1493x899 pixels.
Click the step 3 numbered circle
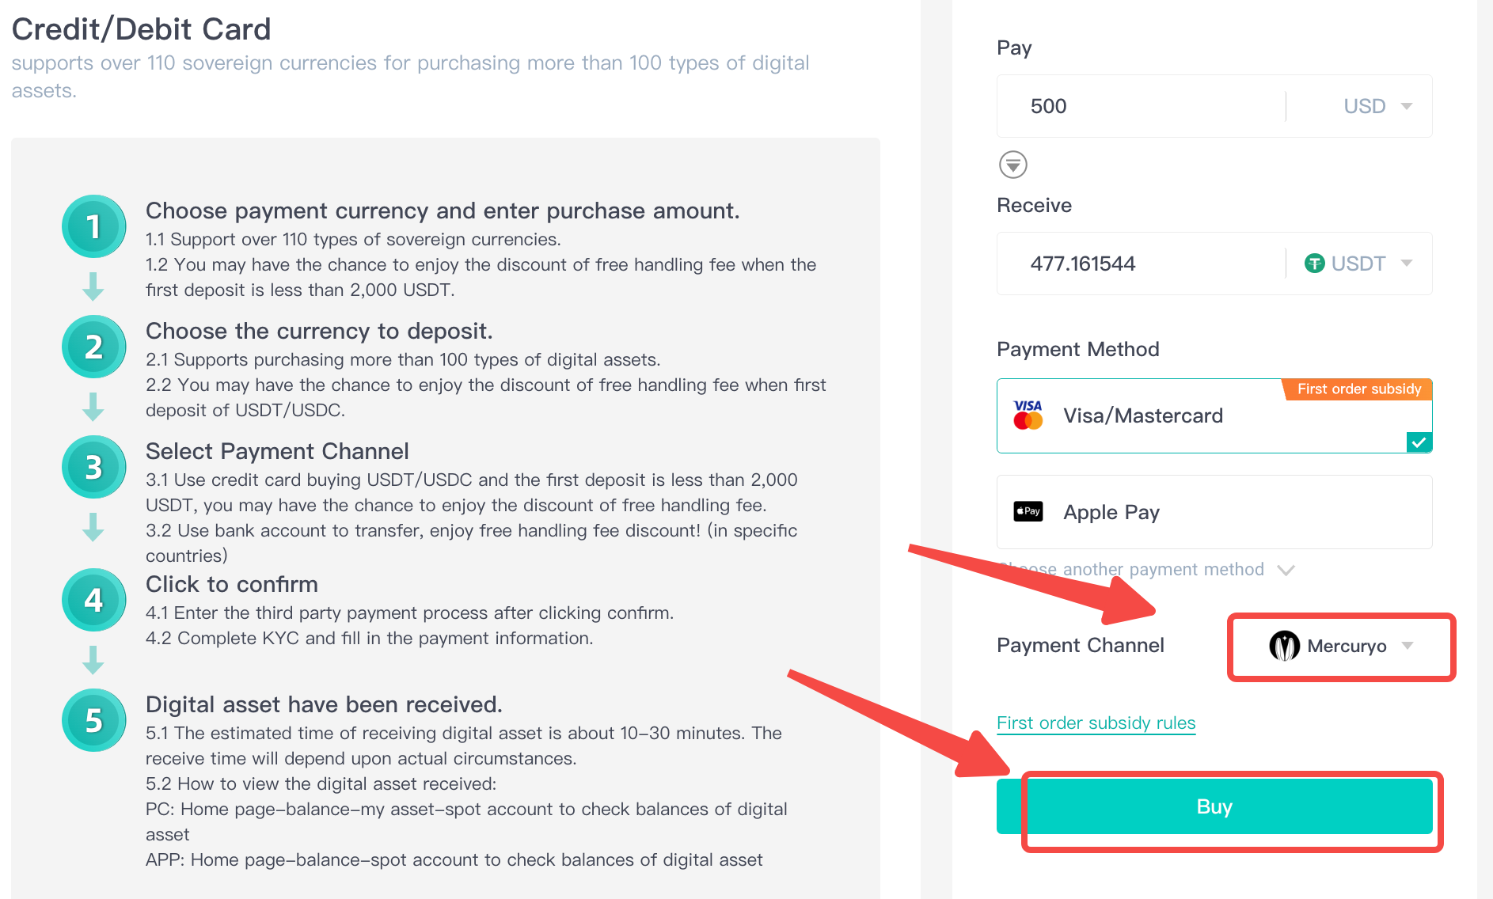(93, 467)
